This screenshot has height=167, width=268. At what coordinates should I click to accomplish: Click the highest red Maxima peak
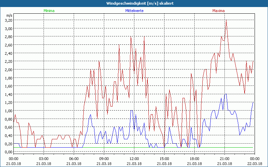pos(226,21)
